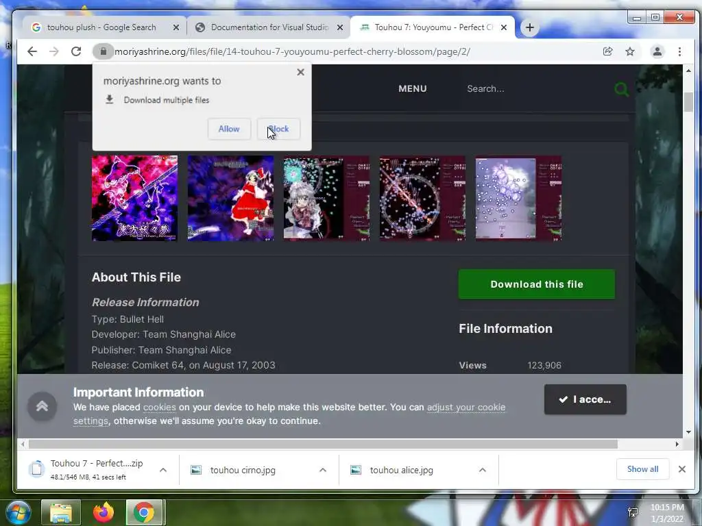Open the Chrome profile menu
The height and width of the screenshot is (526, 702).
(x=657, y=51)
